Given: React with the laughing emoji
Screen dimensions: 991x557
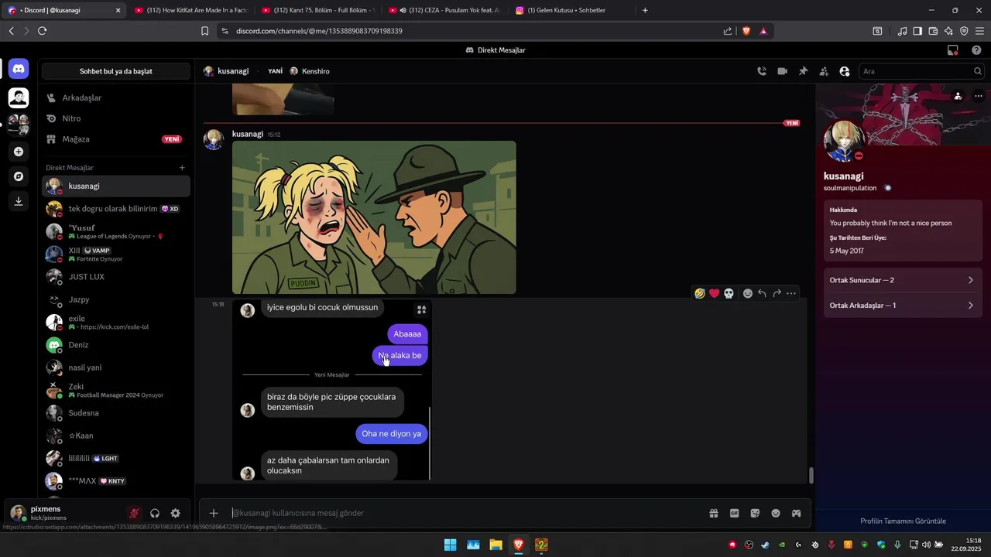Looking at the screenshot, I should (700, 293).
